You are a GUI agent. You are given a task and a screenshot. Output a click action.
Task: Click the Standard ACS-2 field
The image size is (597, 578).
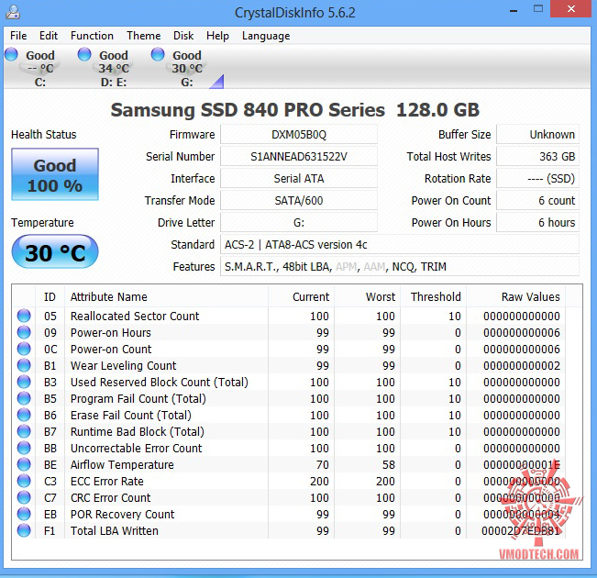400,245
